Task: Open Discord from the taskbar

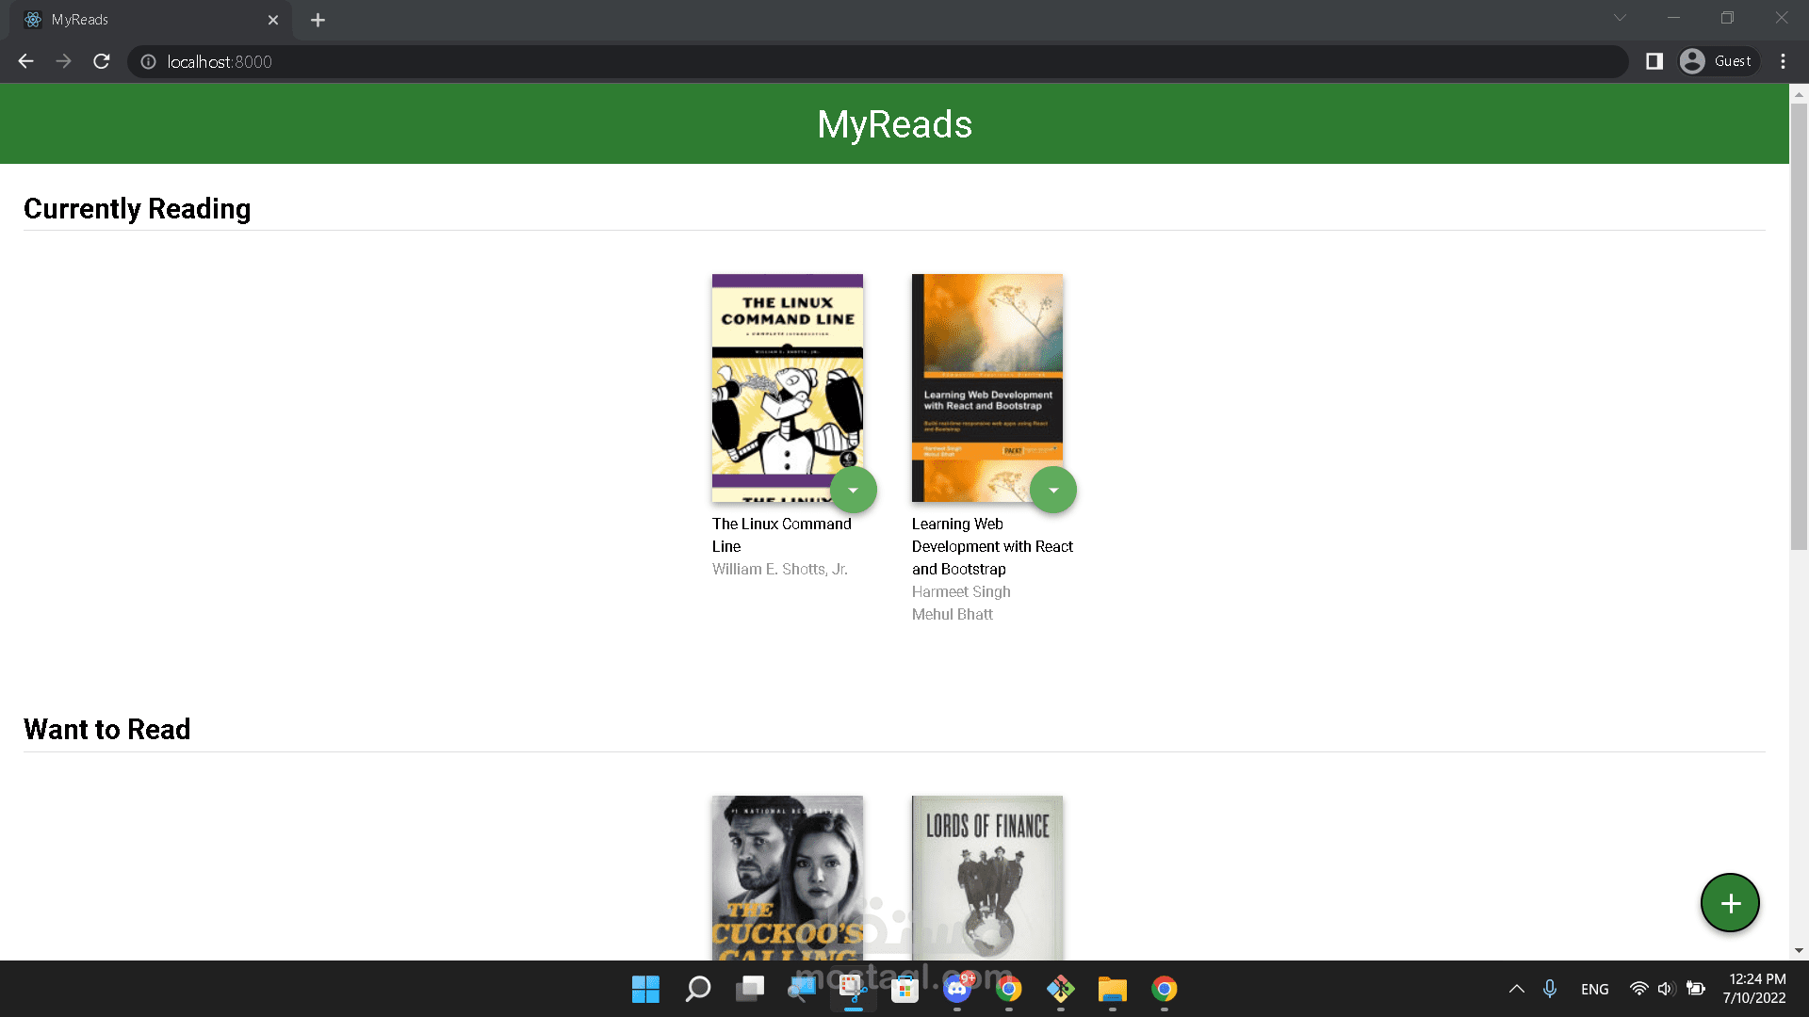Action: click(x=957, y=989)
